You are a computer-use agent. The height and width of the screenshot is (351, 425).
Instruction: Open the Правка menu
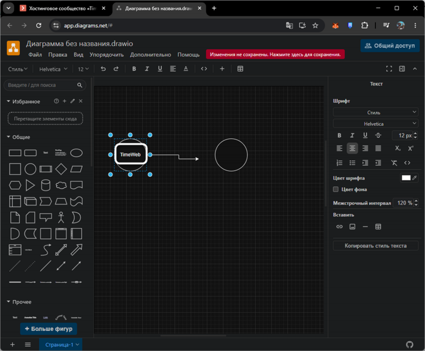click(58, 55)
